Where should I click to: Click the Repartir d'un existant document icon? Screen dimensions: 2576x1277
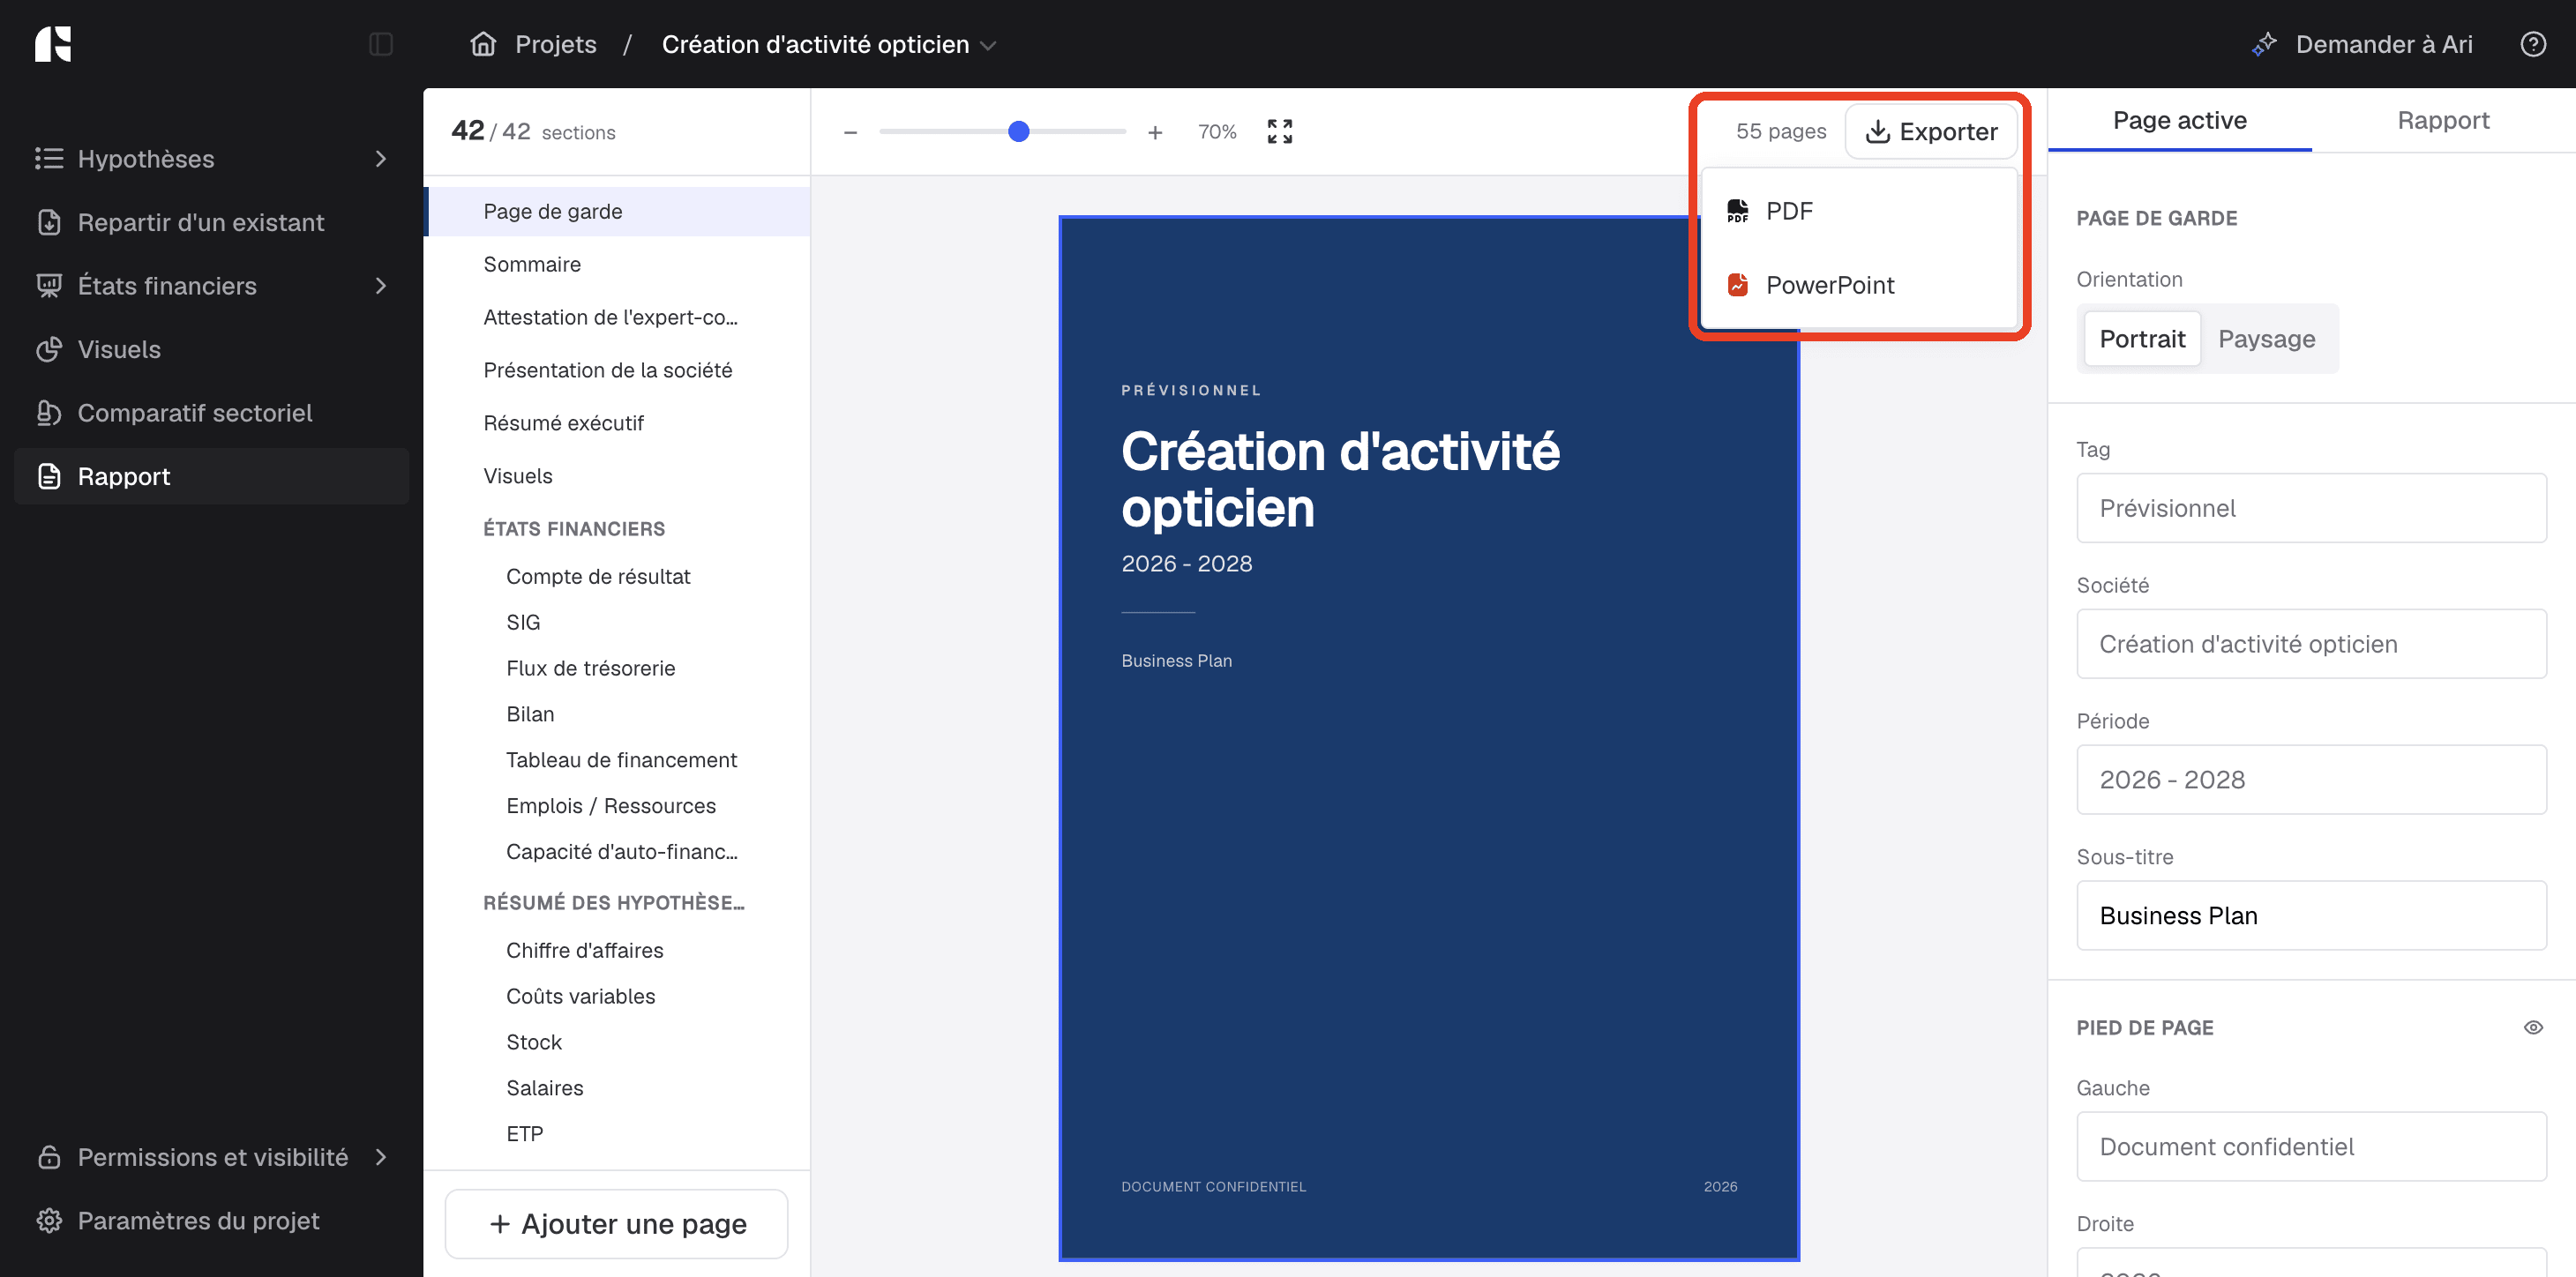point(49,222)
